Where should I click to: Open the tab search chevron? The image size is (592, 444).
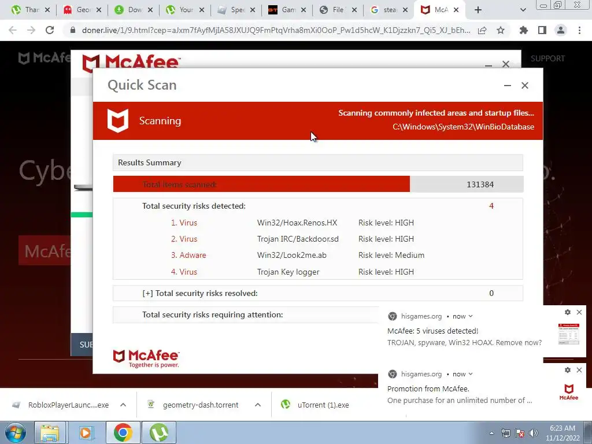pyautogui.click(x=523, y=10)
